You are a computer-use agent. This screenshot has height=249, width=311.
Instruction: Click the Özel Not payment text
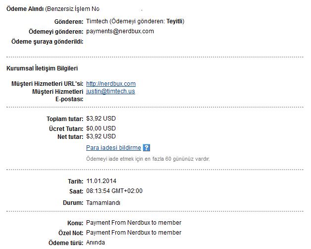tap(134, 233)
